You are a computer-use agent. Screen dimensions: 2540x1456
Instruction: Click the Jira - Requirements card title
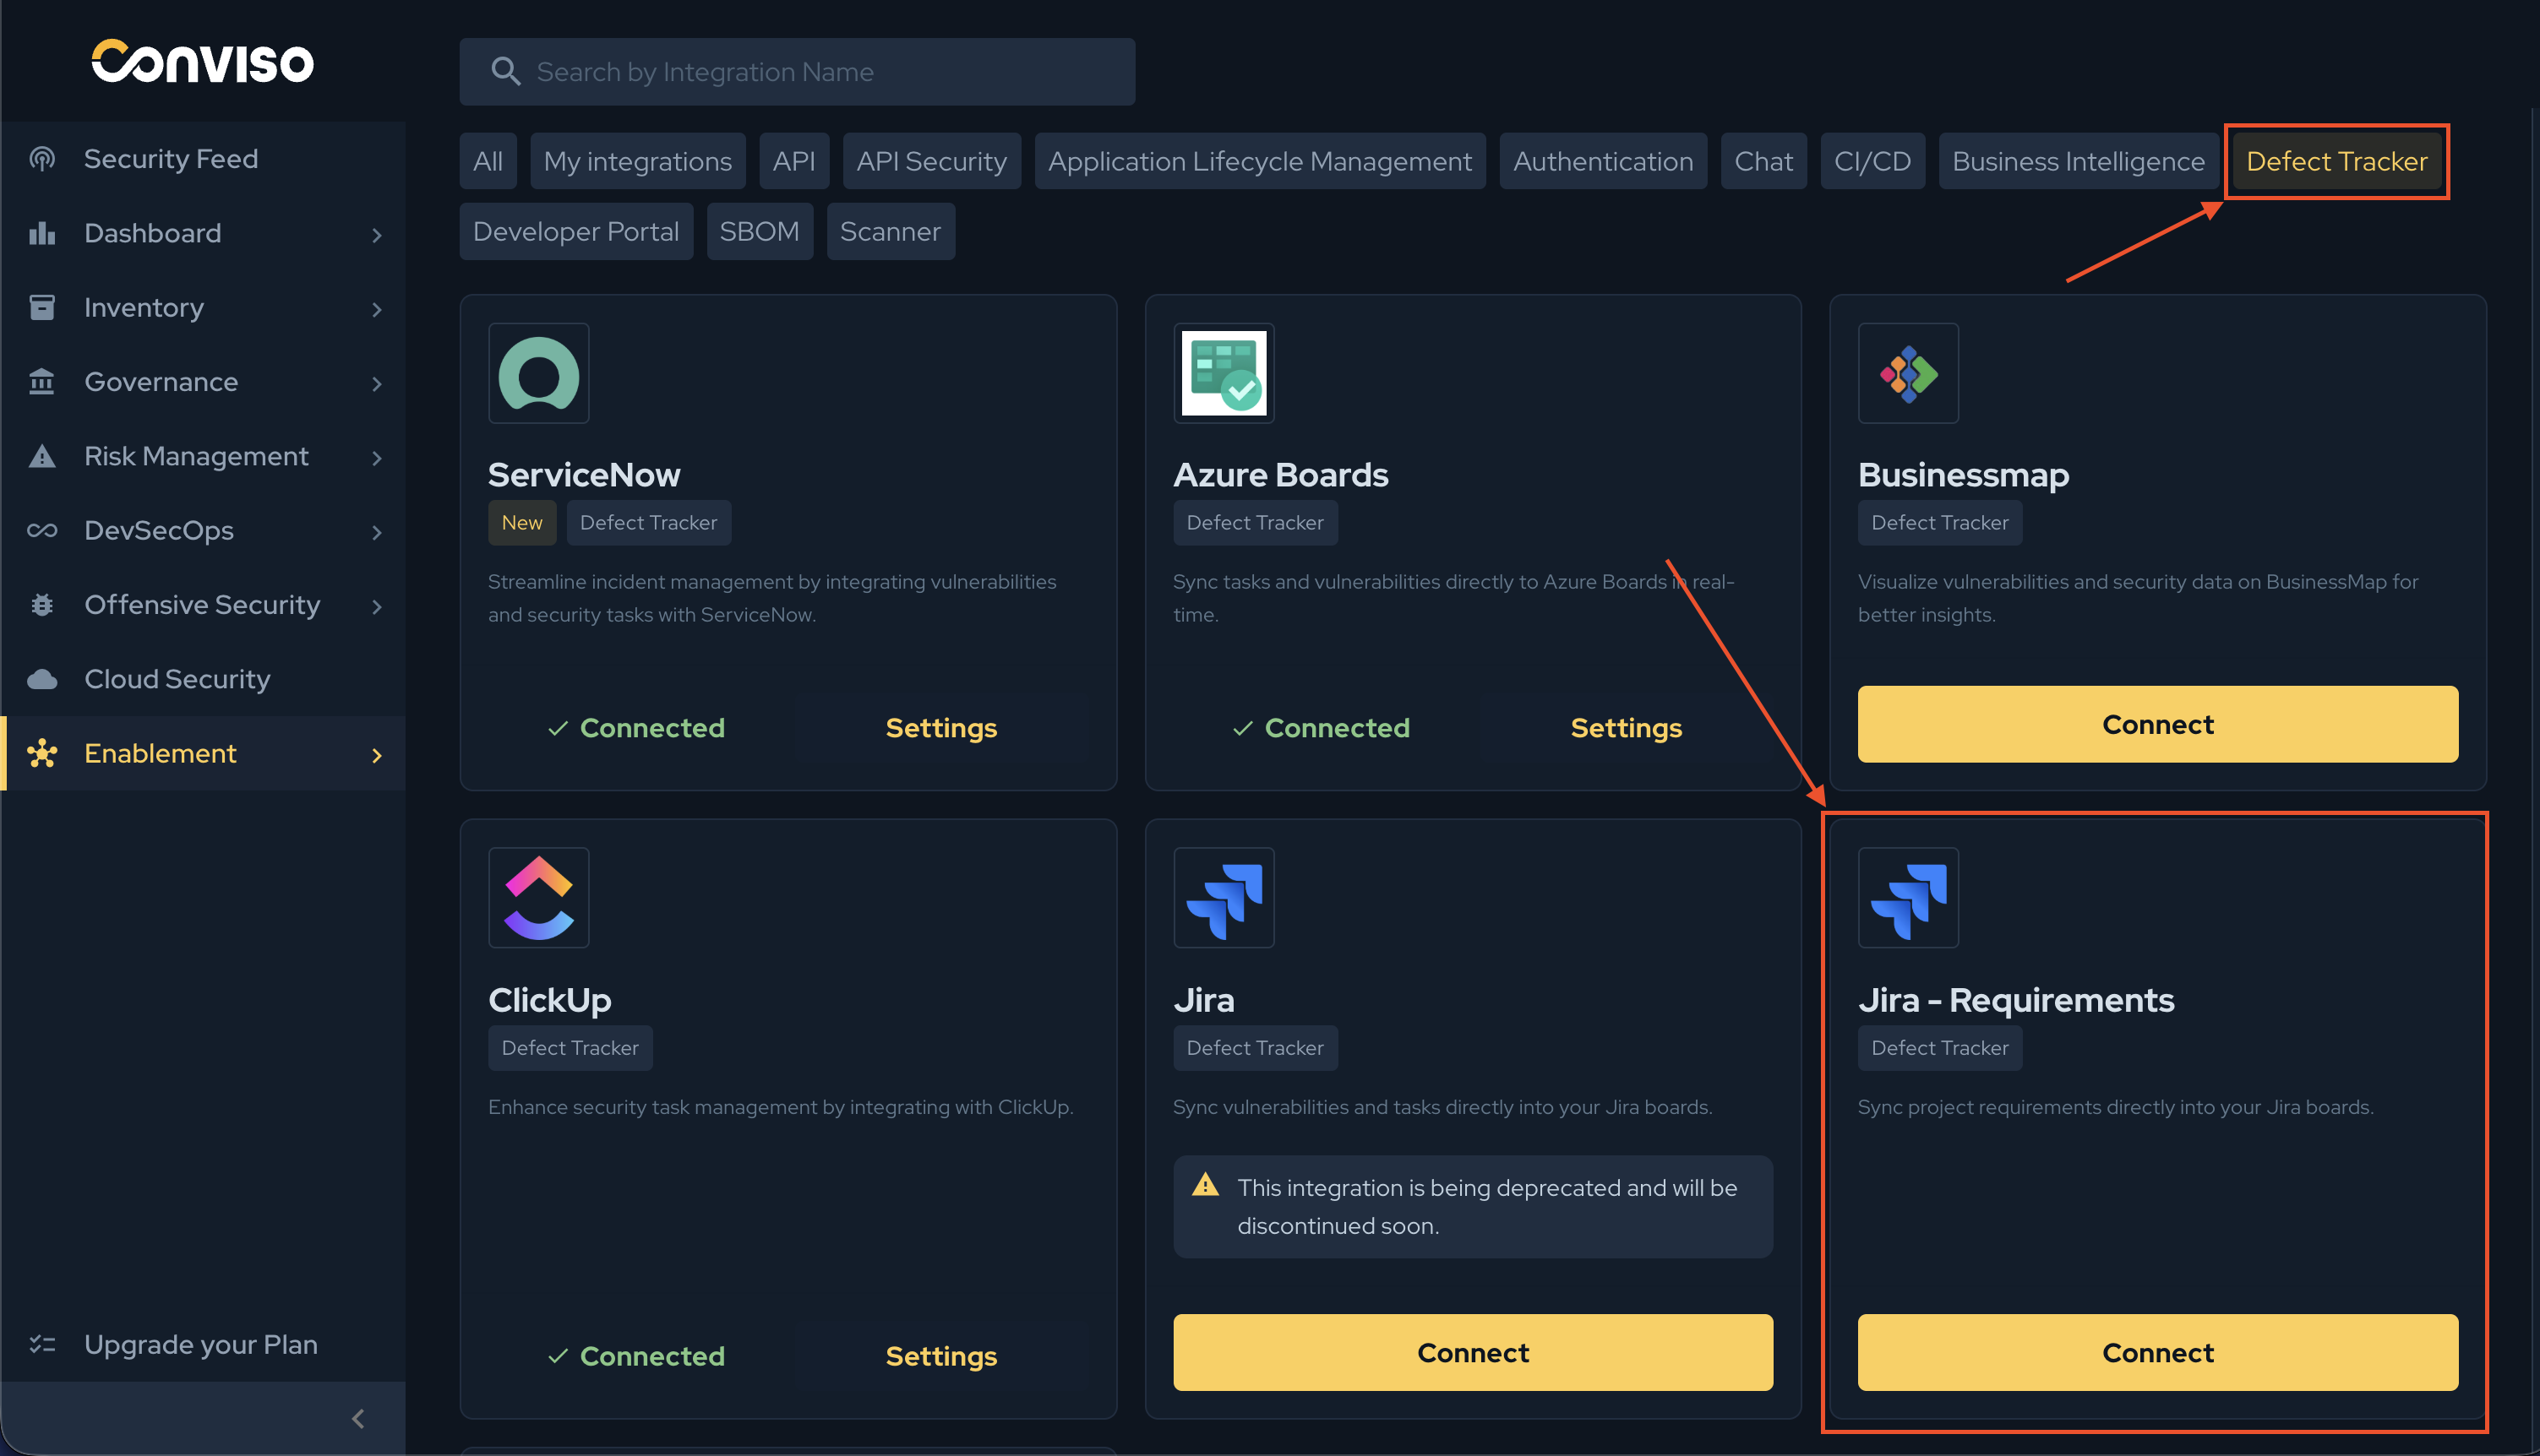point(2016,1000)
